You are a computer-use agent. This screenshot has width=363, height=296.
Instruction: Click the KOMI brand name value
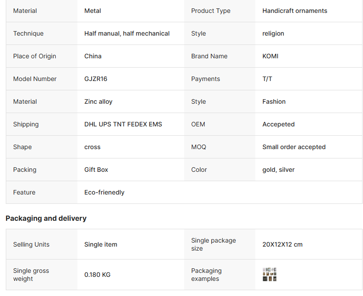[x=270, y=56]
